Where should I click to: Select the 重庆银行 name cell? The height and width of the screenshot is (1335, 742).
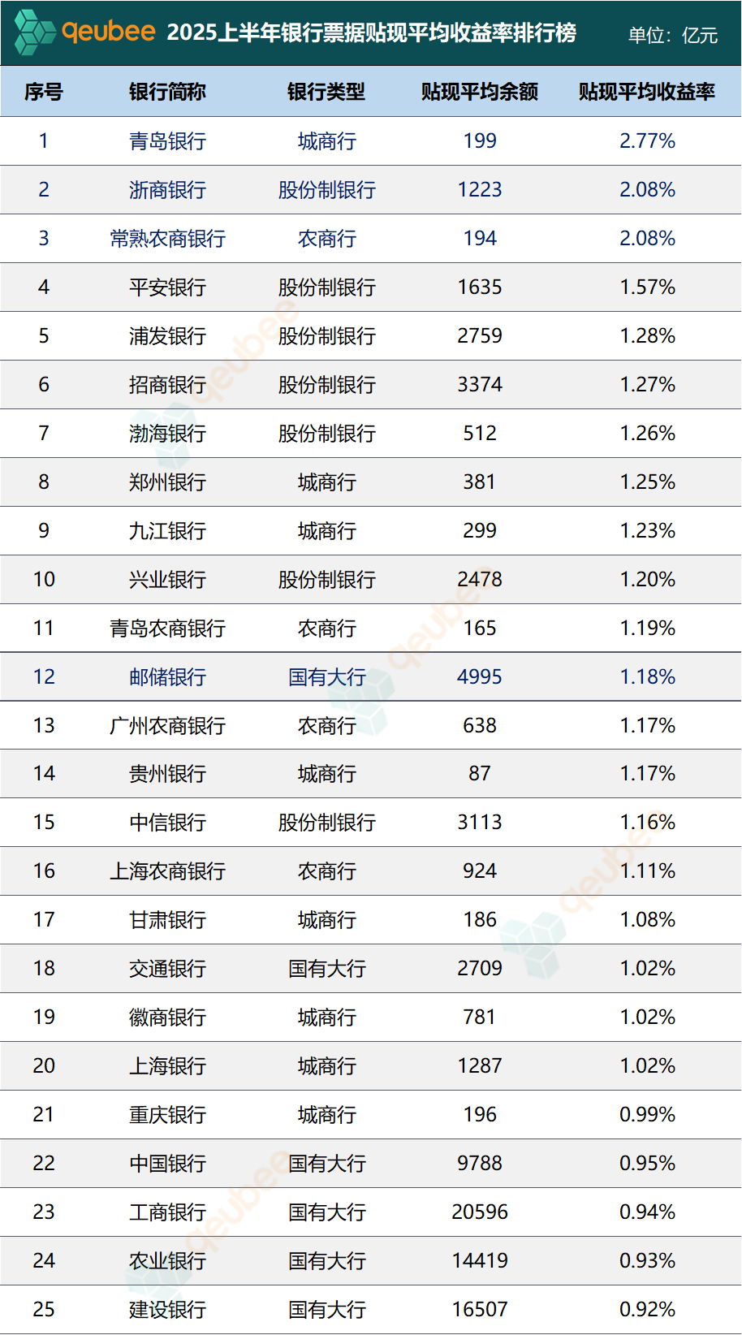click(167, 1115)
